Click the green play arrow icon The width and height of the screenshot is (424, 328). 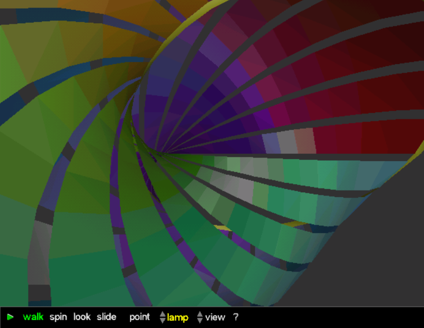tap(10, 317)
